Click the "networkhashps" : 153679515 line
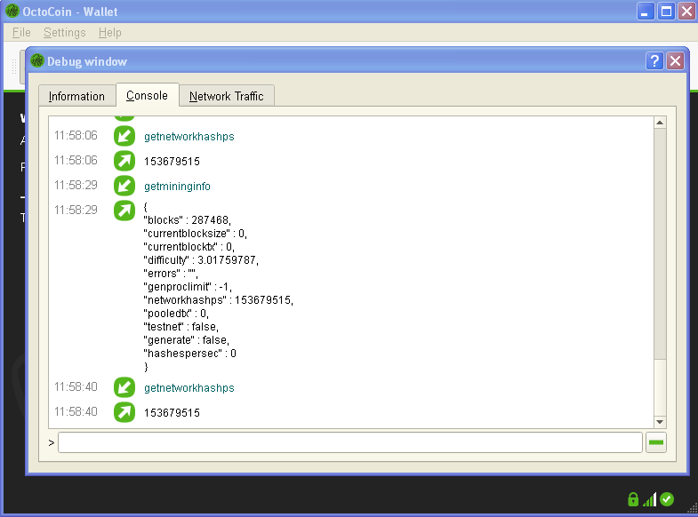The width and height of the screenshot is (698, 517). tap(219, 300)
